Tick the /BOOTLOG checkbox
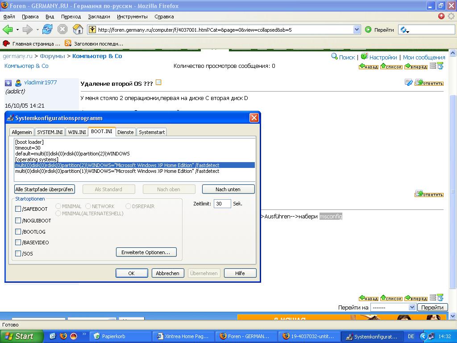This screenshot has width=457, height=343. [18, 232]
